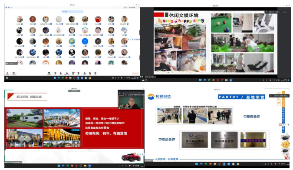Open Breakout Rooms icon in meeting toolbar
The image size is (293, 170).
click(x=85, y=73)
